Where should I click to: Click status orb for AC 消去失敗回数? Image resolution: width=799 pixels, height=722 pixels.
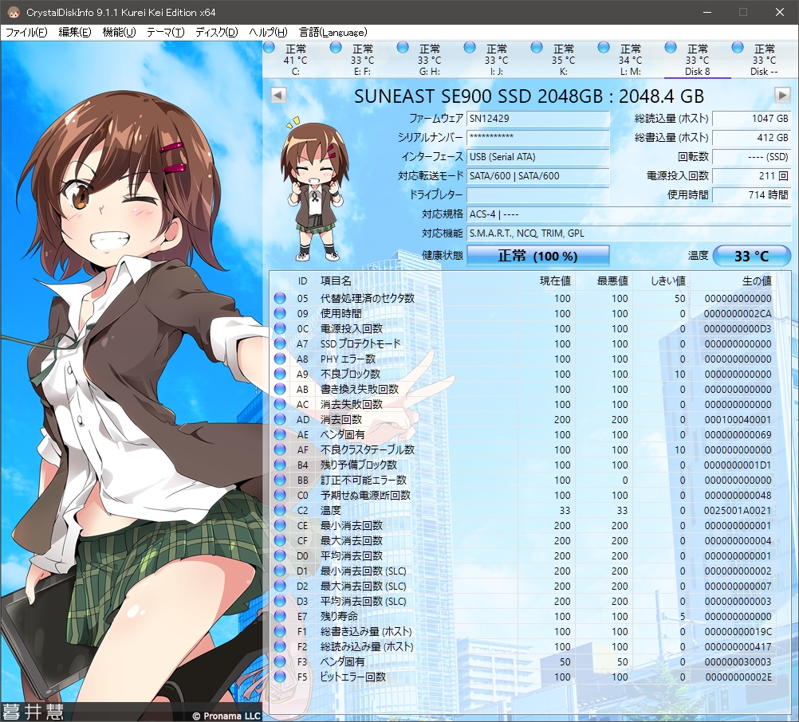point(280,404)
